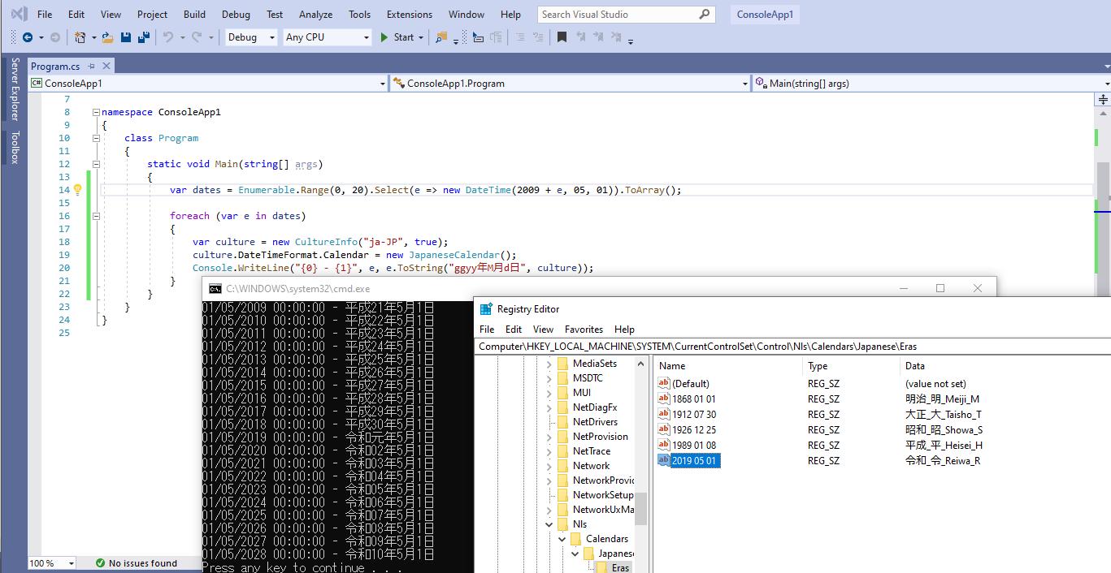This screenshot has height=573, width=1111.
Task: Save the current file with the Save icon
Action: point(126,37)
